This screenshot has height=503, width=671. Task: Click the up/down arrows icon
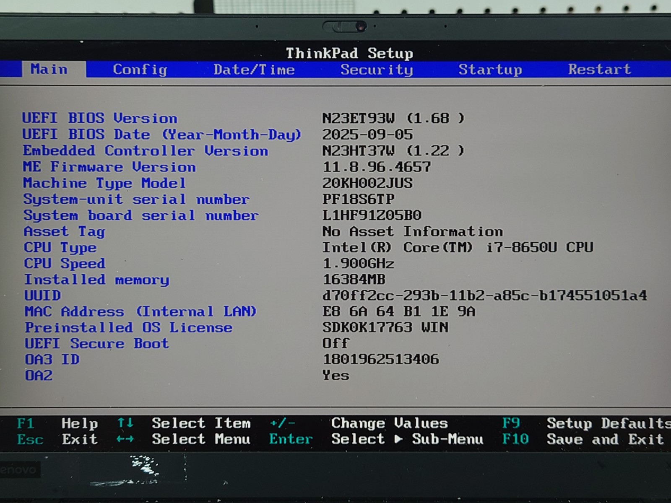click(x=125, y=423)
